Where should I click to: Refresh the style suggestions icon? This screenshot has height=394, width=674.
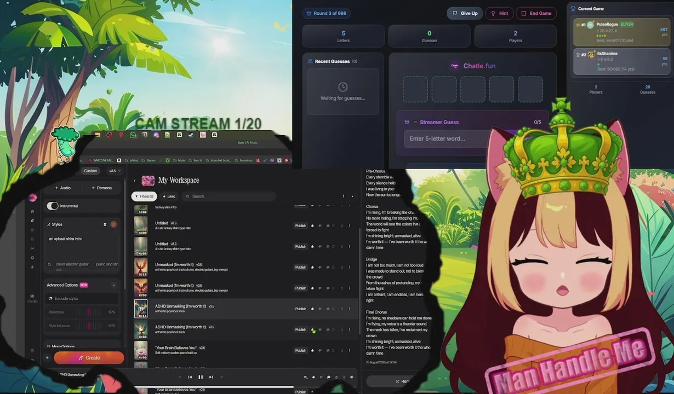(49, 264)
